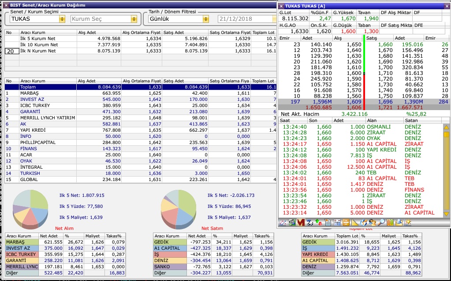Click the blue glasses icon in TUKAS toolbar
Viewport: 451px width, 281px height.
(310, 222)
